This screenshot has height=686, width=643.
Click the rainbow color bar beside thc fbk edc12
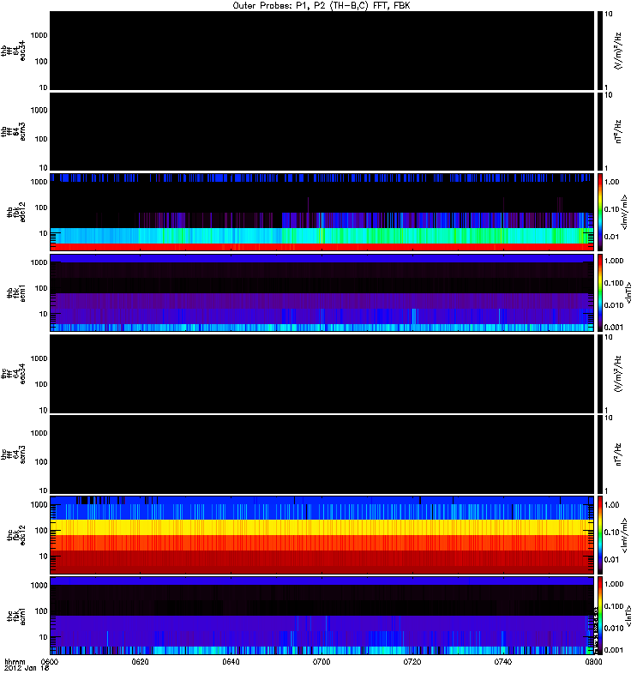tap(600, 534)
